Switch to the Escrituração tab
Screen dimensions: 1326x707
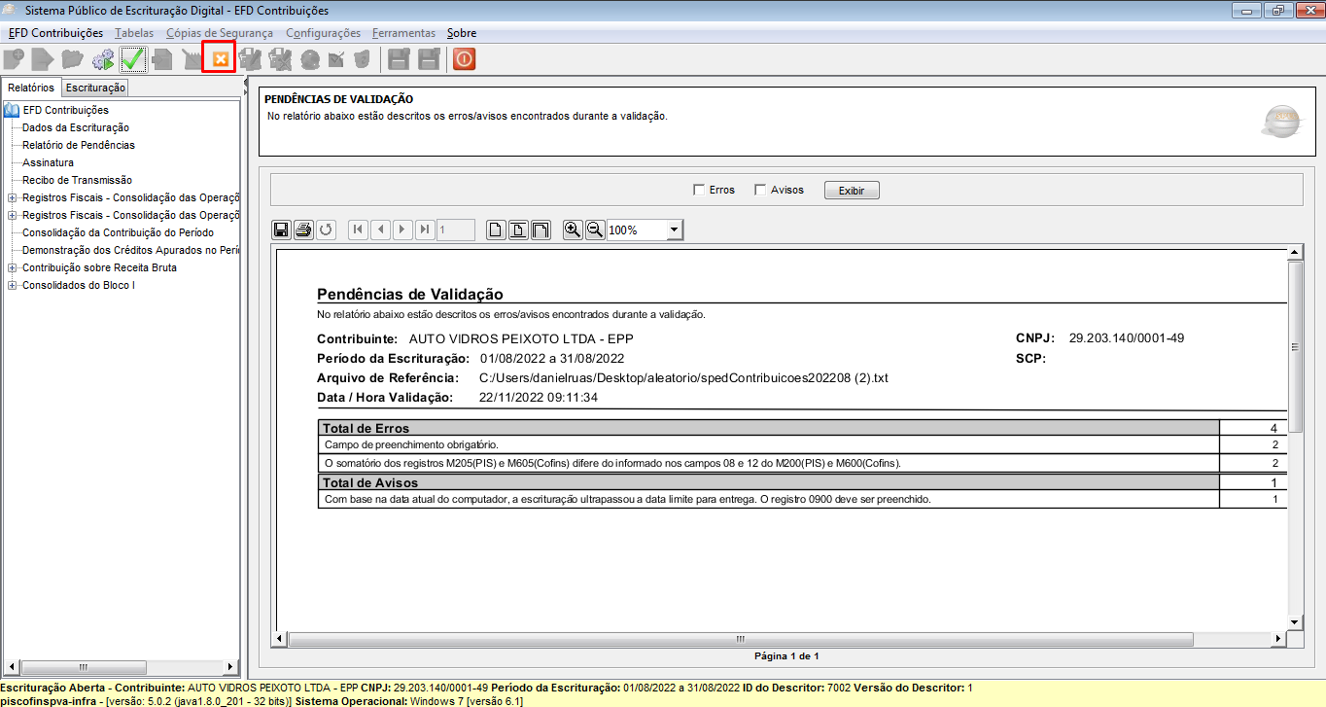click(95, 88)
